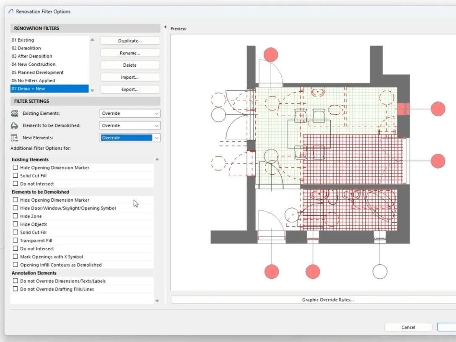
Task: Select the 06 No Filters Applied filter
Action: tap(49, 80)
